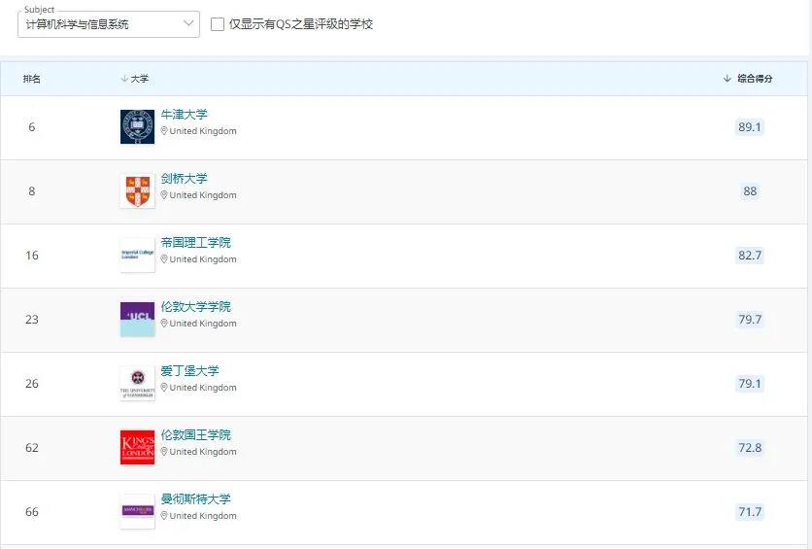Click rank number 16 in the 帝国理工学院 row
The height and width of the screenshot is (549, 812).
[32, 256]
